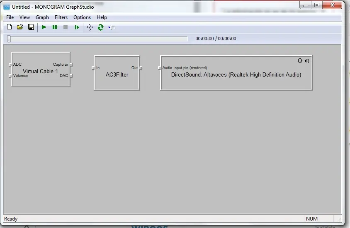Viewport: 350px width, 228px height.
Task: Open the Help menu
Action: (102, 17)
